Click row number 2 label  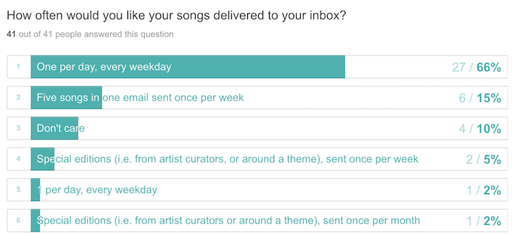[x=19, y=97]
